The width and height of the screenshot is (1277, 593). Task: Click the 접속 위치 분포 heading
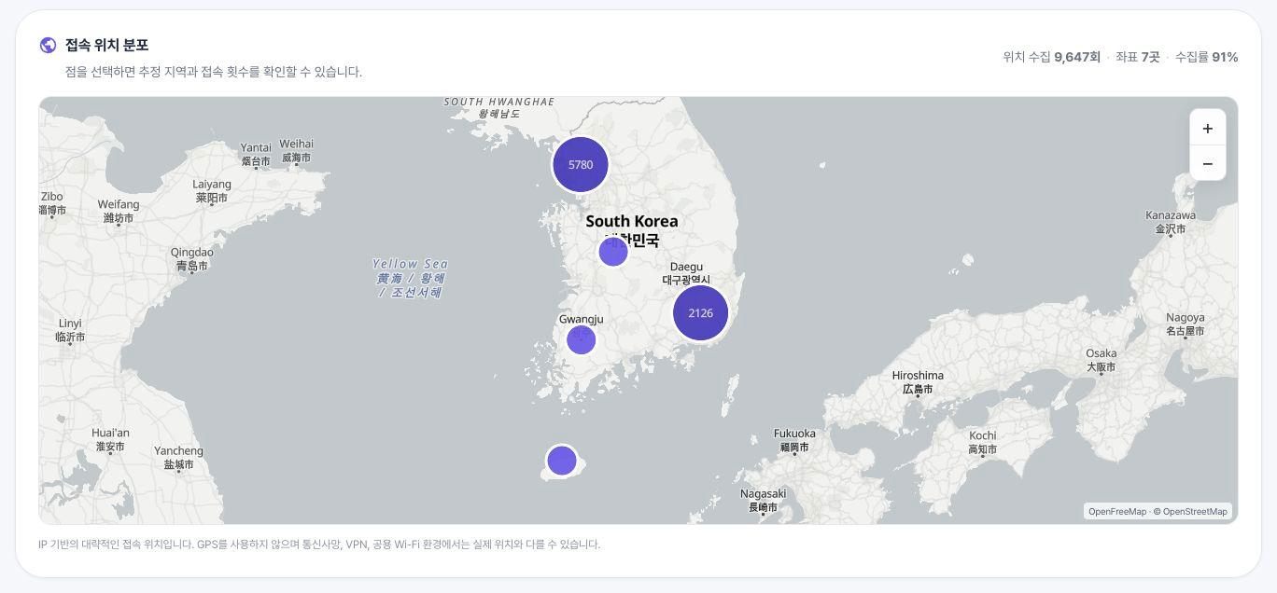click(107, 45)
